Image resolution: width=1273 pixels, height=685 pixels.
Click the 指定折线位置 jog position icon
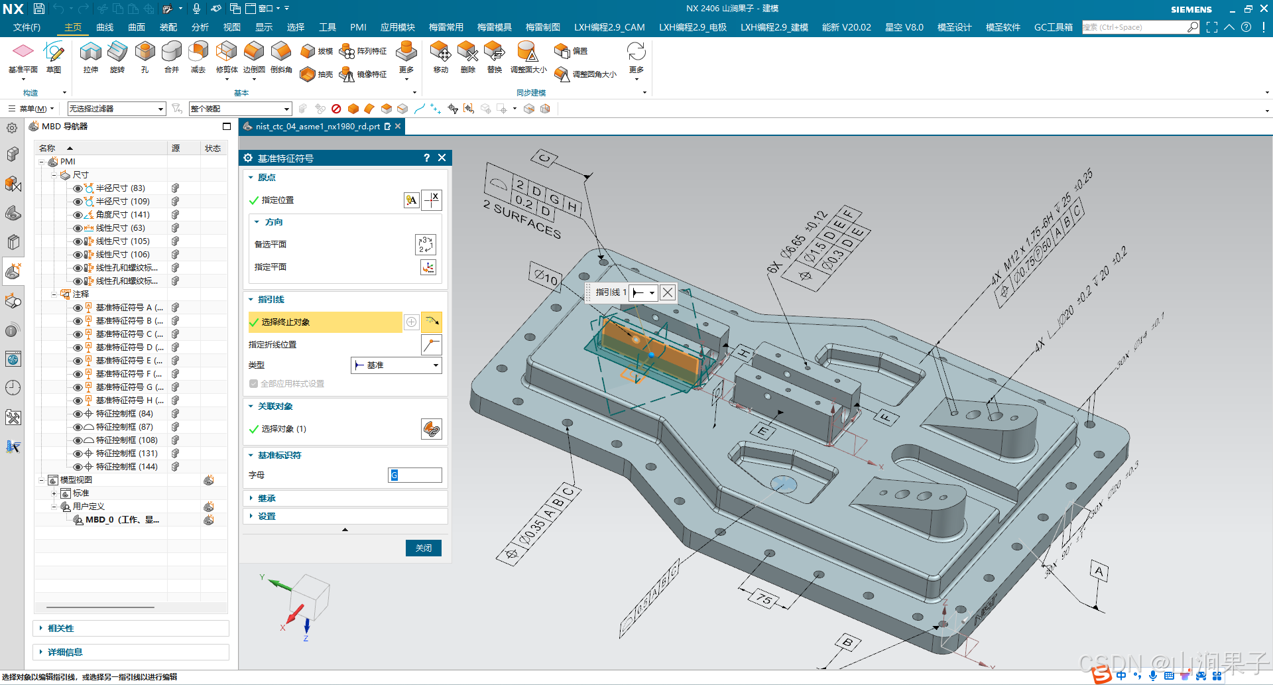pos(432,345)
